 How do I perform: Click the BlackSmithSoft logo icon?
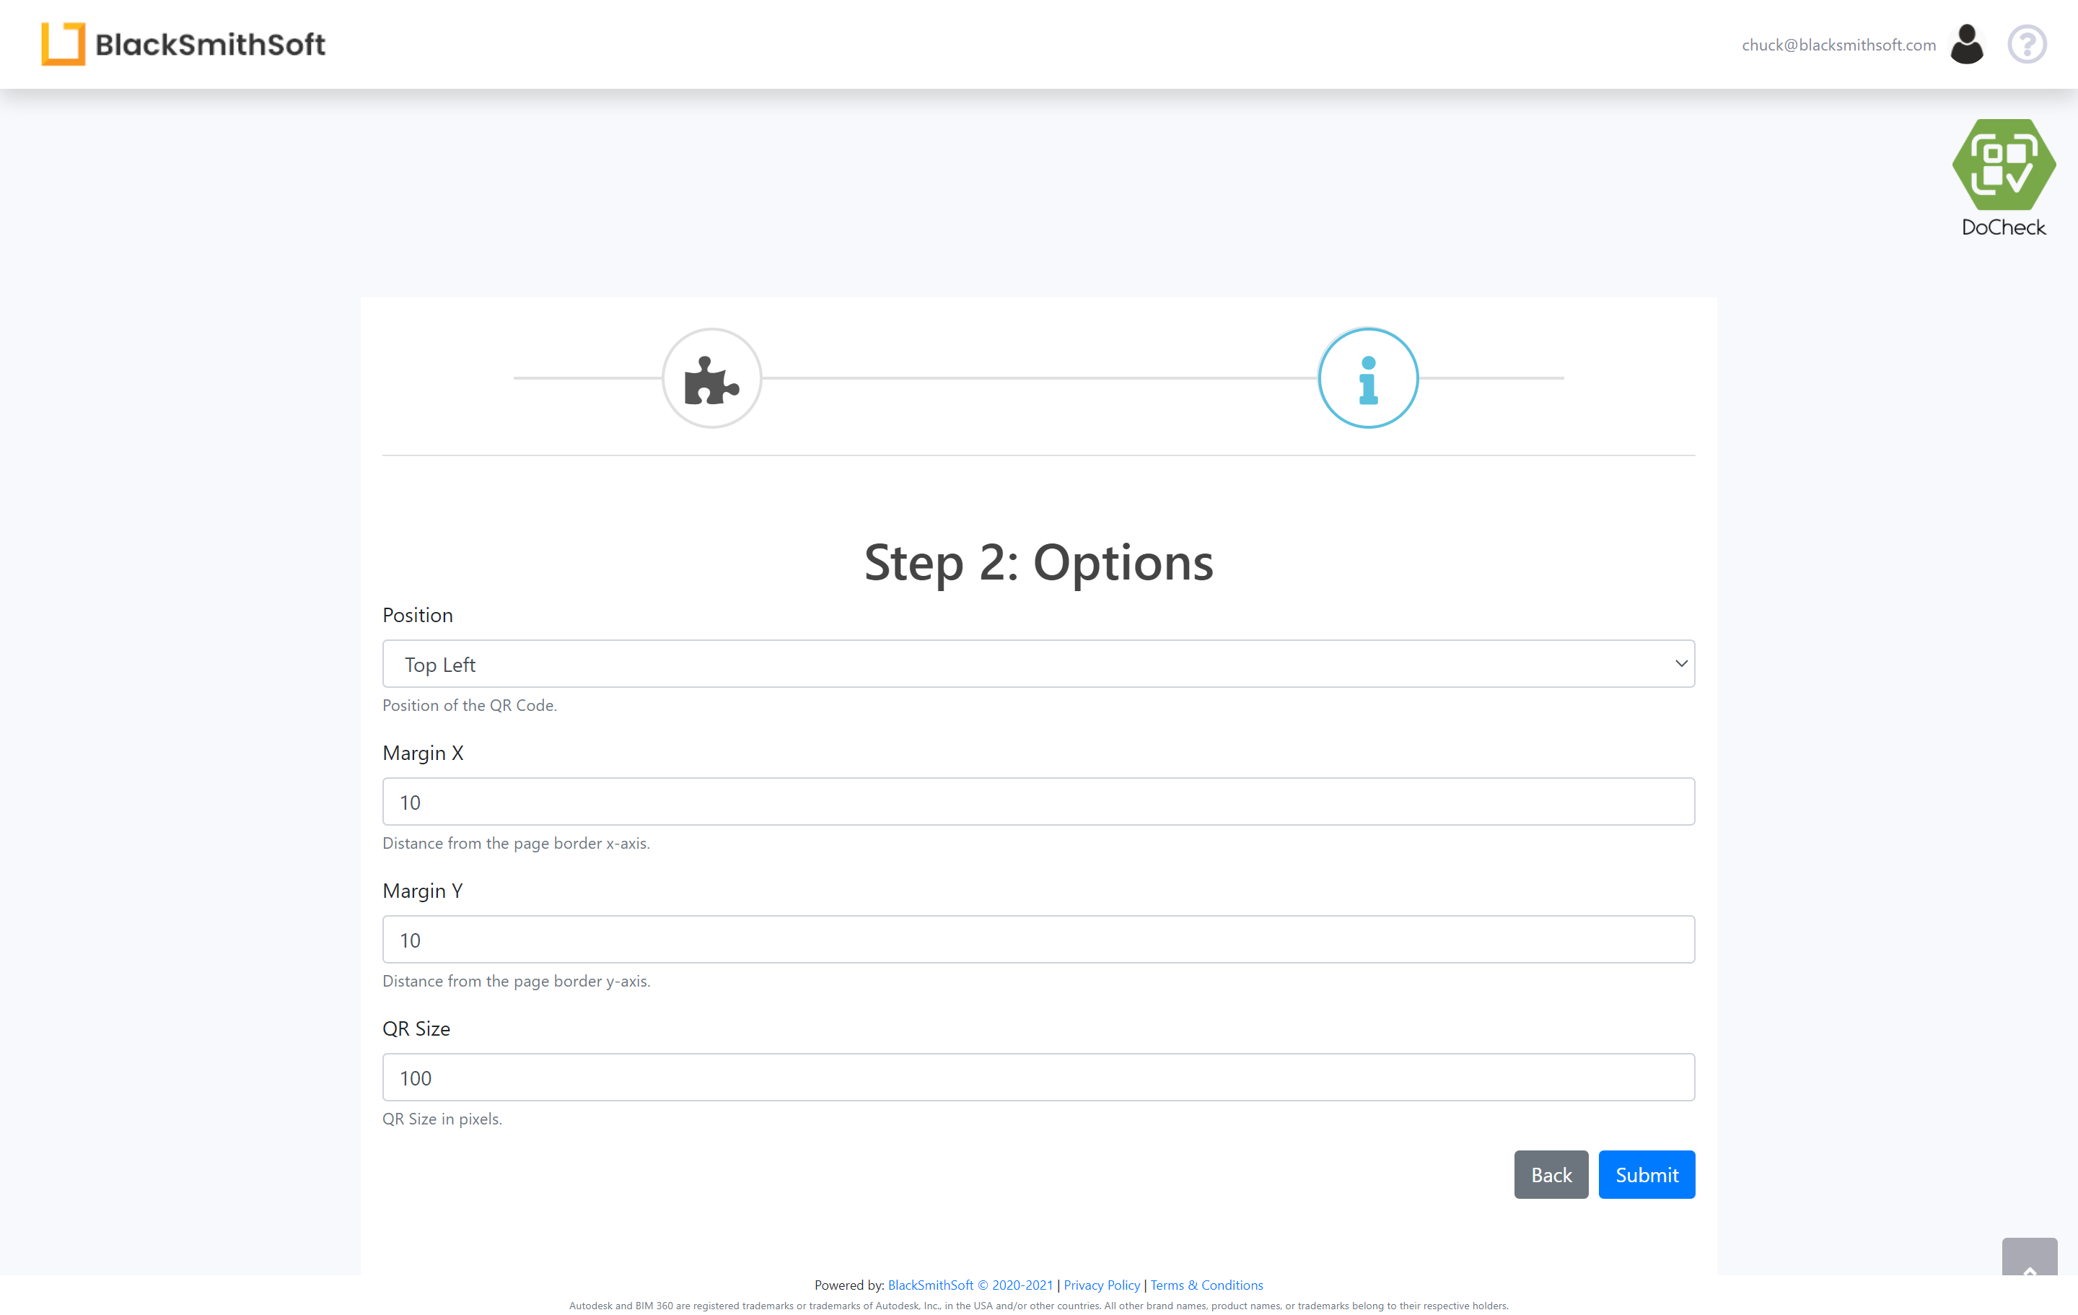point(63,44)
